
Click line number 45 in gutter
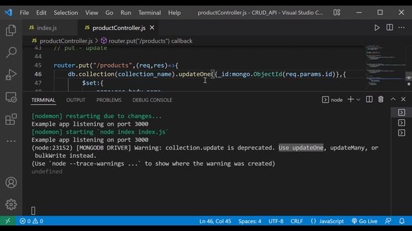(38, 65)
